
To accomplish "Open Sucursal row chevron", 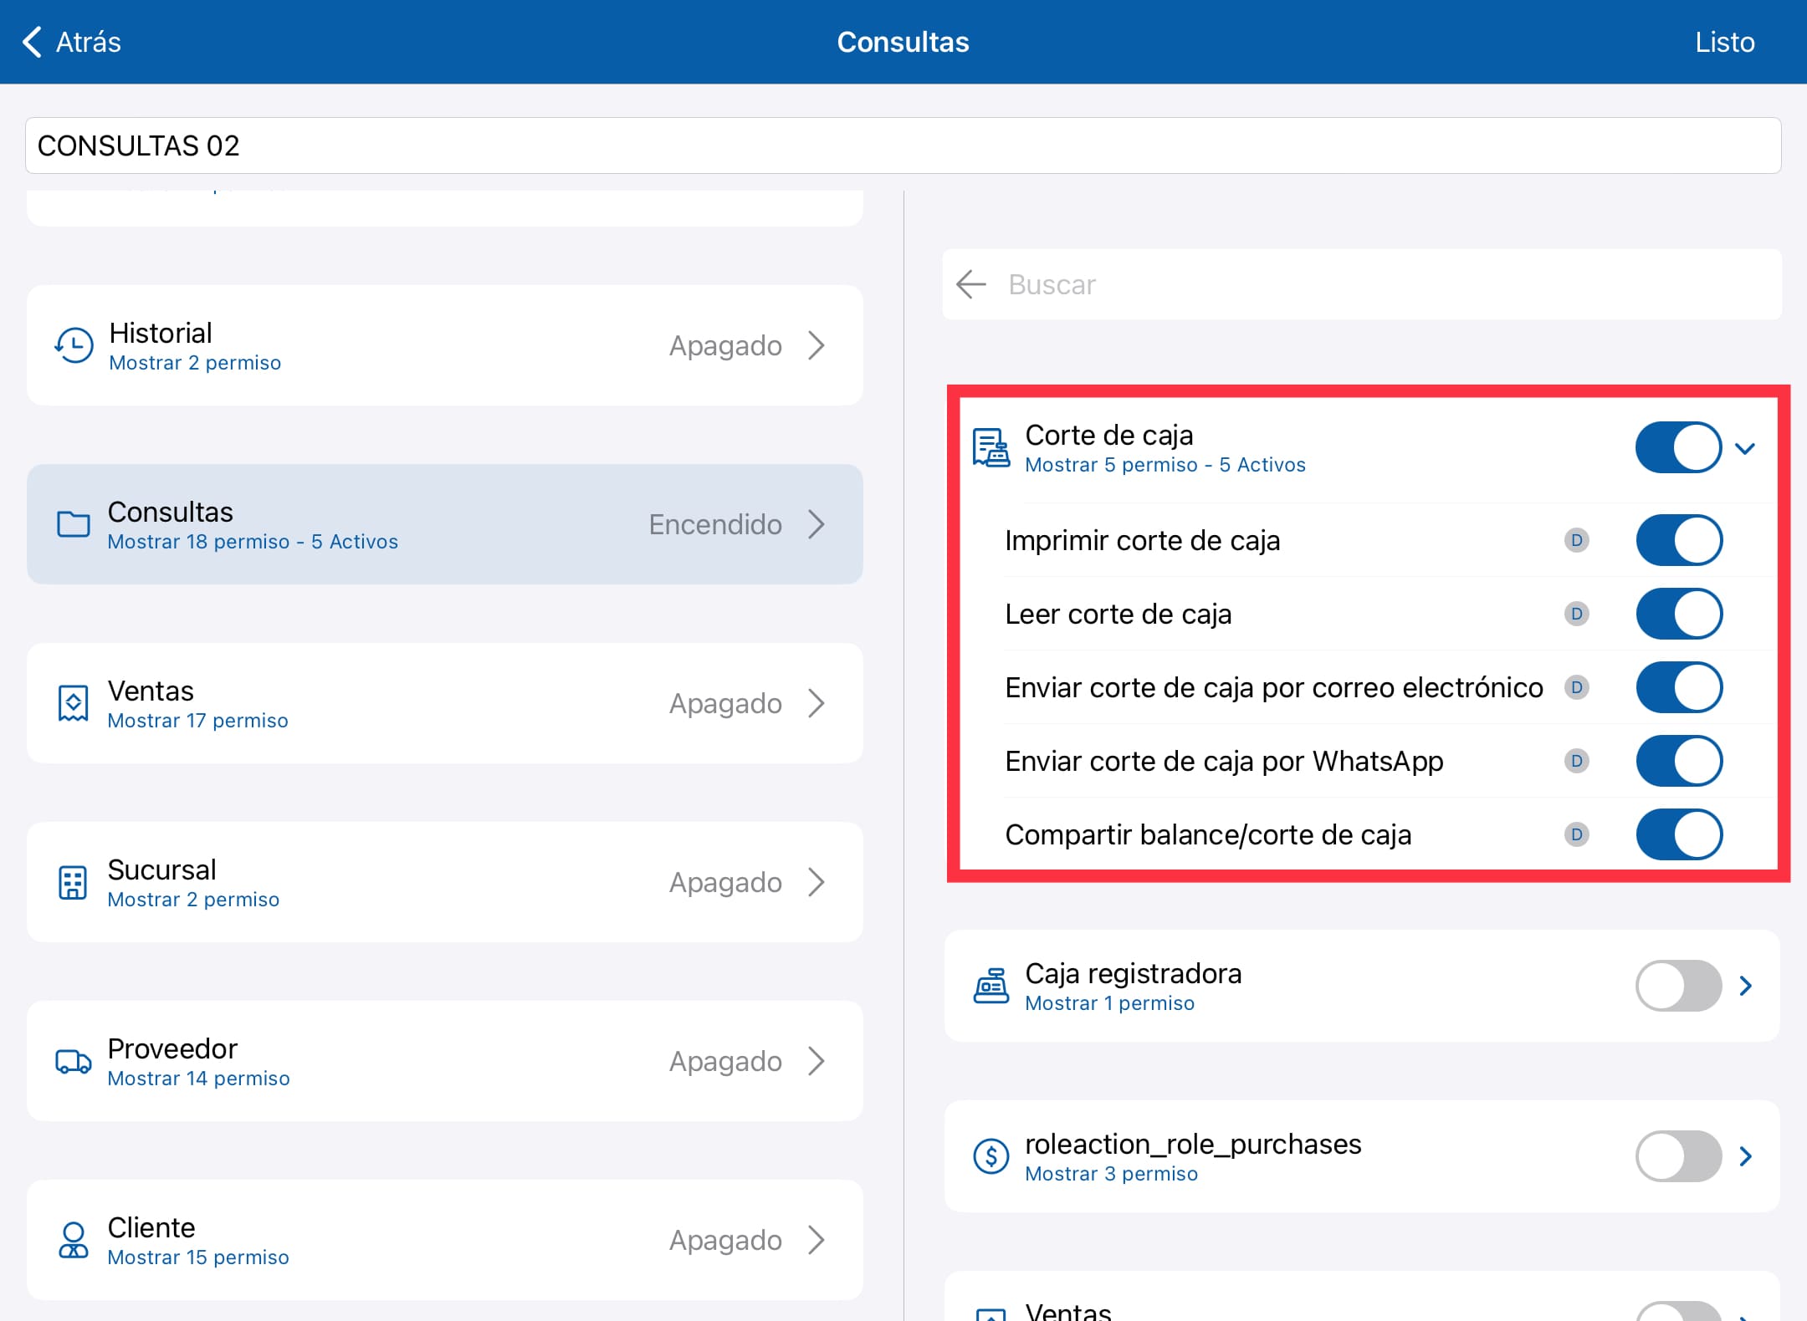I will tap(816, 882).
